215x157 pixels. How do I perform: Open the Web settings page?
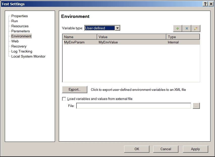point(15,41)
